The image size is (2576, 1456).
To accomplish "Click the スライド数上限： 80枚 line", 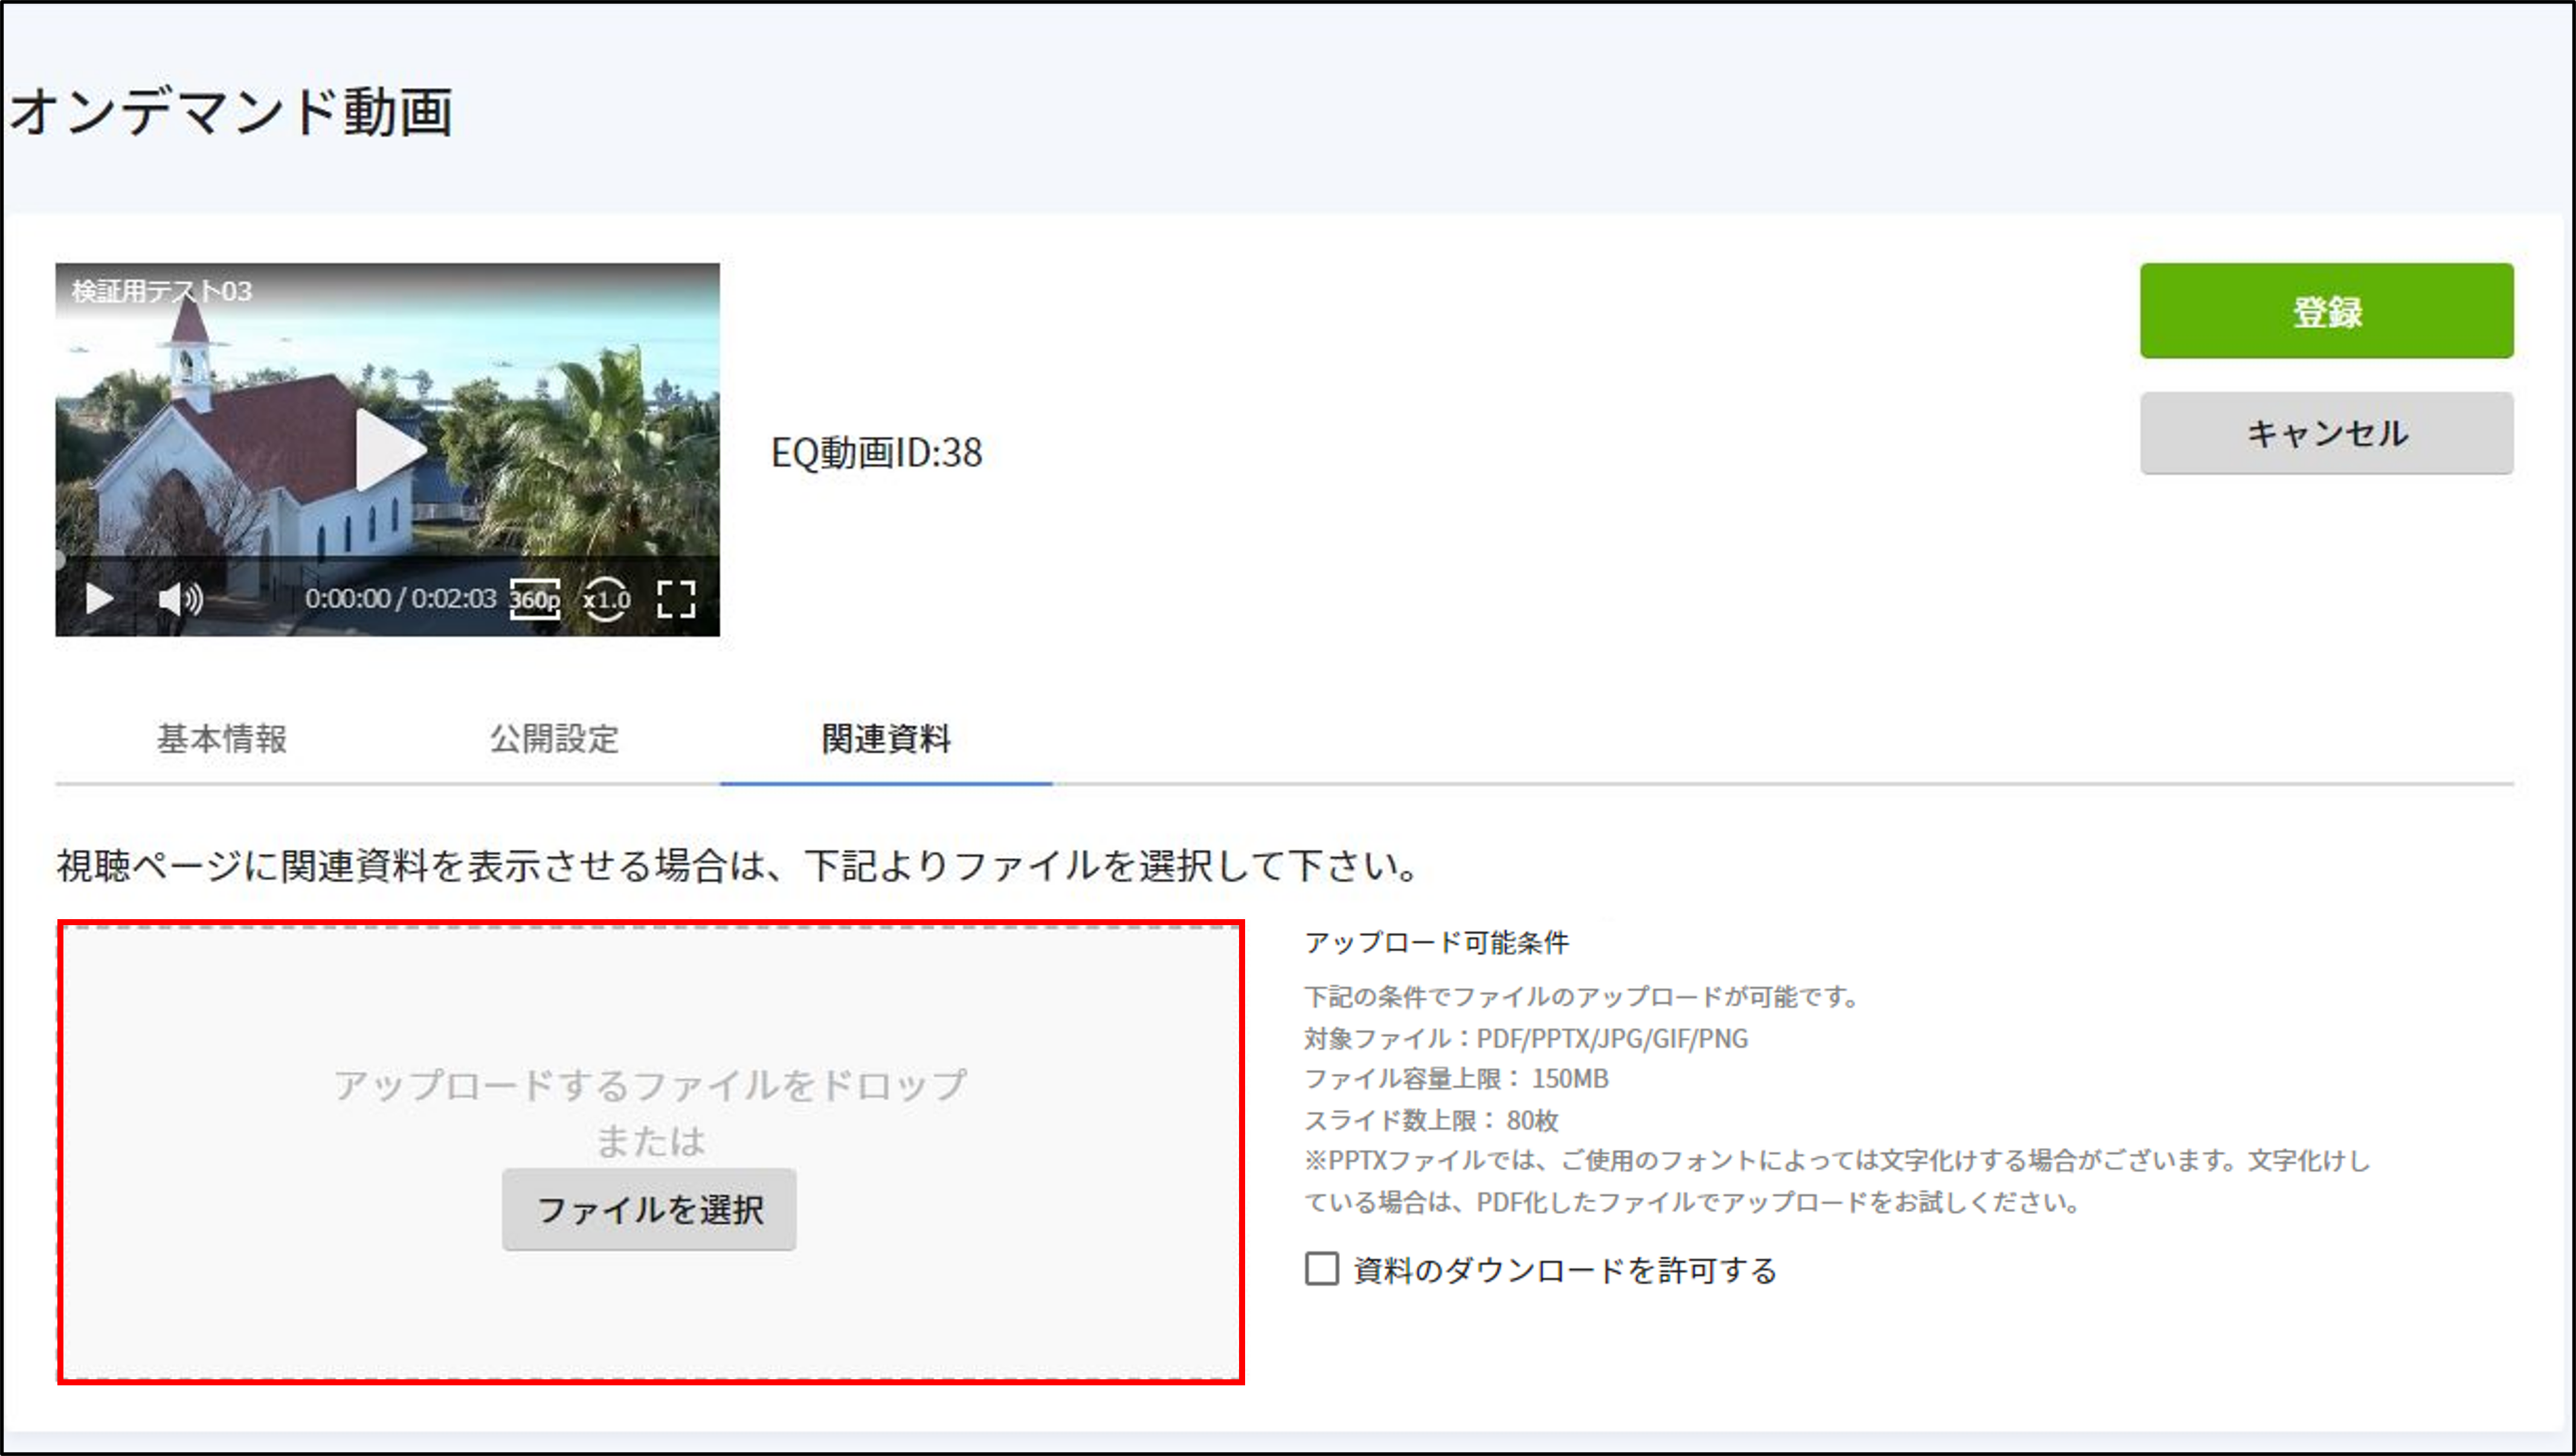I will (1432, 1120).
